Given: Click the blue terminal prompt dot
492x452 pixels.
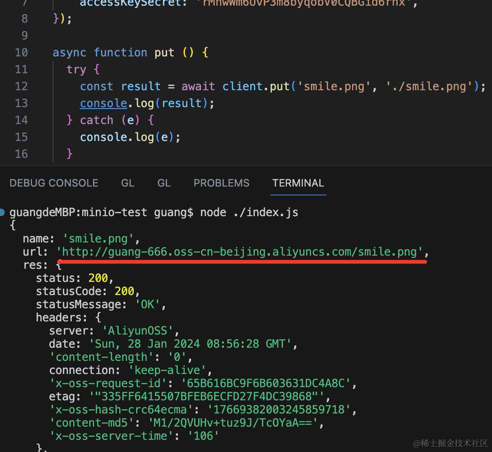Looking at the screenshot, I should click(x=2, y=212).
